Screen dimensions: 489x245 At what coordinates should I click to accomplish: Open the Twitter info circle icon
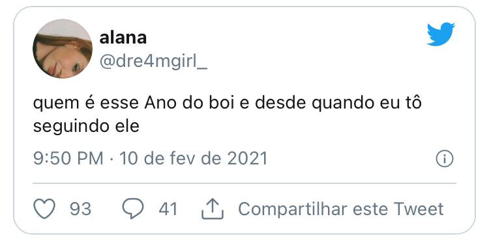tap(445, 159)
